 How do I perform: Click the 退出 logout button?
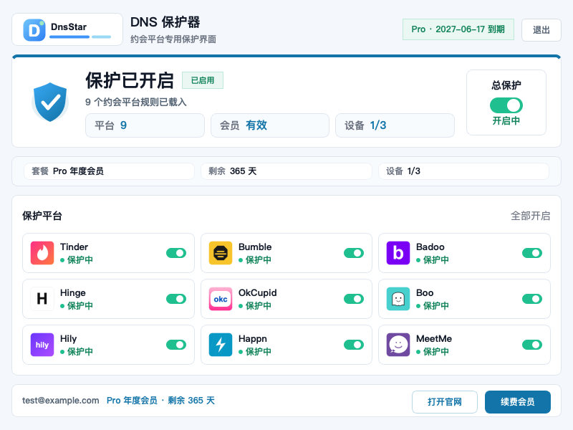[x=541, y=30]
